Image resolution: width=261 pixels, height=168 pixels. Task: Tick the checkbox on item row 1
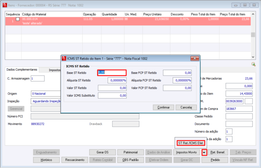[x=18, y=19]
